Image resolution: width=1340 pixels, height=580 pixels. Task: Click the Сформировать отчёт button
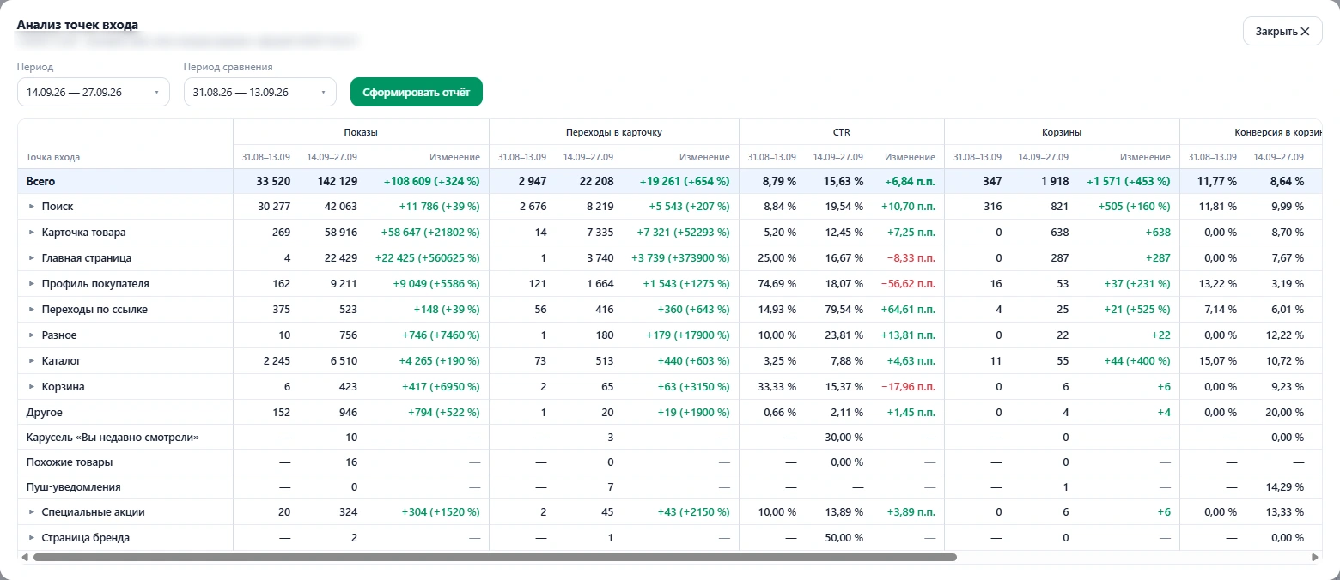click(417, 92)
